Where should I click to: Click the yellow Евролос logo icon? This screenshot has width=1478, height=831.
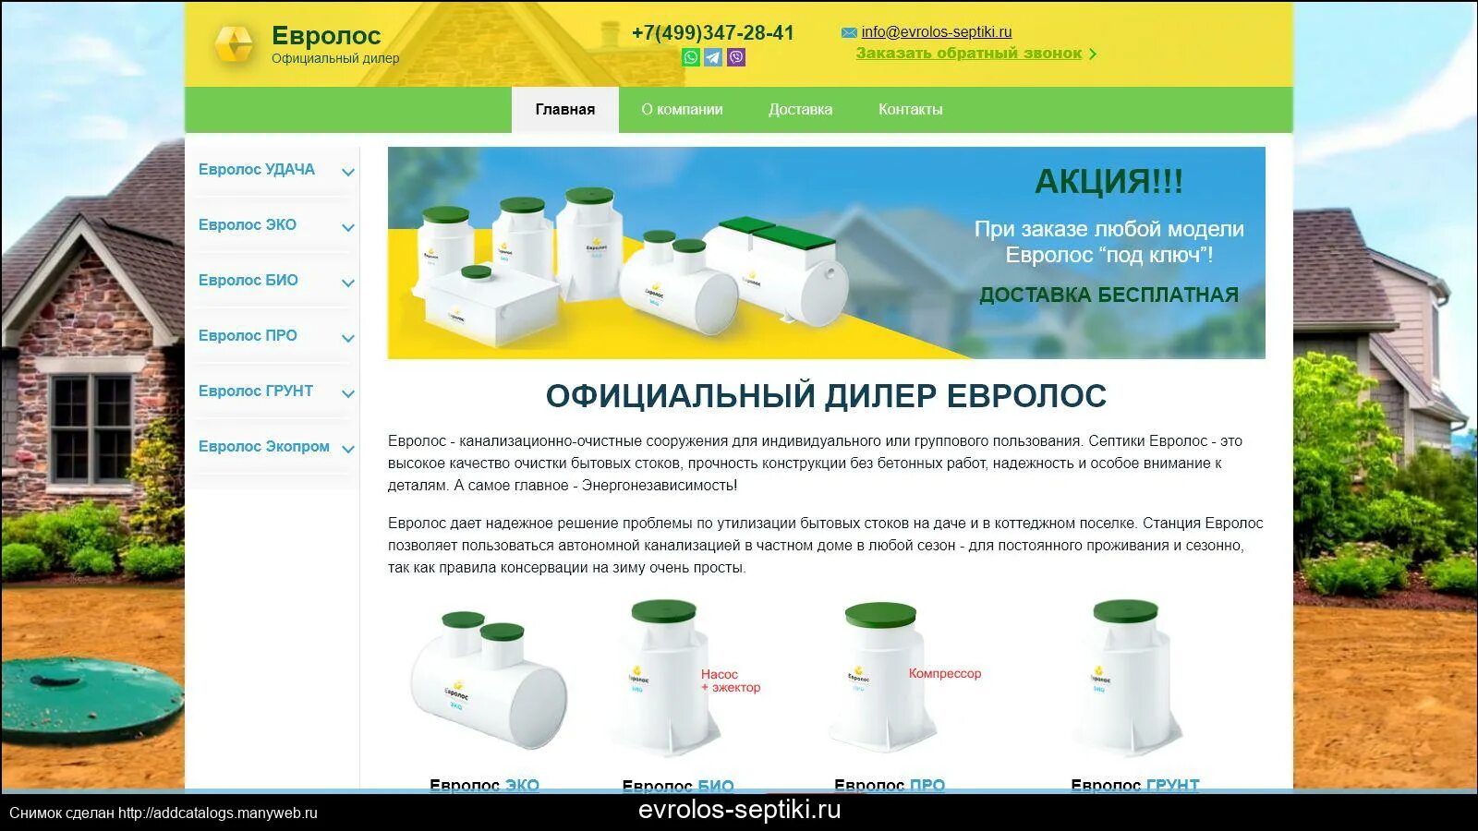pos(234,44)
